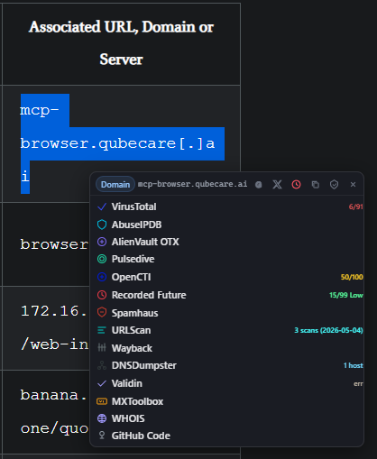Click the Recorded Future 15/99 Low score
377x459 pixels.
point(346,295)
